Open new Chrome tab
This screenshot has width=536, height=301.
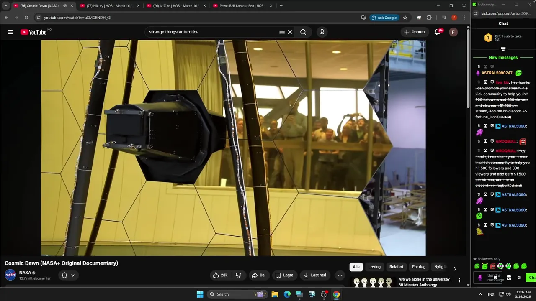point(281,6)
